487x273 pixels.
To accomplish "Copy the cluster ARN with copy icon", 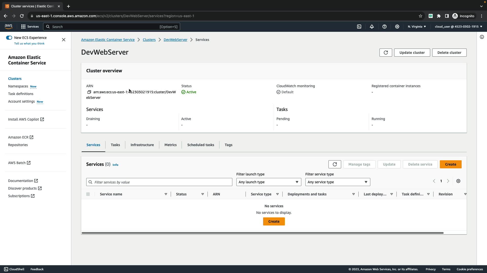I will [x=89, y=92].
